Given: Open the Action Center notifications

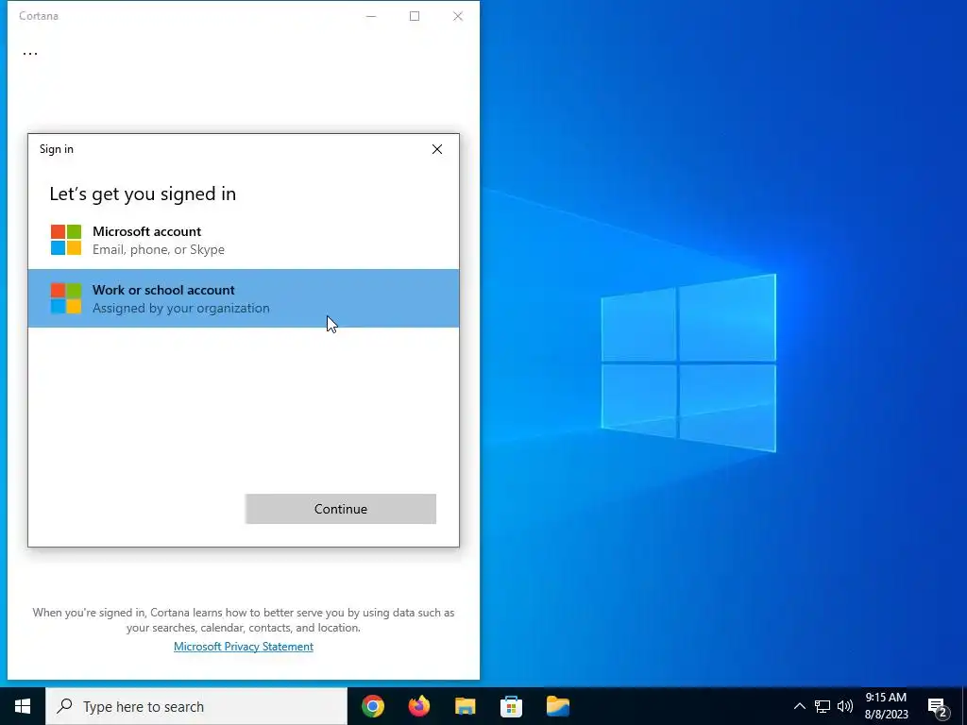Looking at the screenshot, I should 938,706.
